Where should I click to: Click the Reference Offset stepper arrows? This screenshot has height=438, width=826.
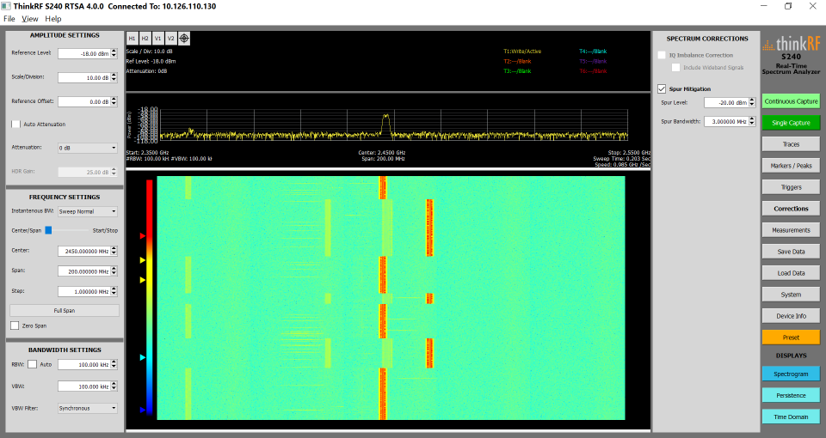click(x=114, y=101)
